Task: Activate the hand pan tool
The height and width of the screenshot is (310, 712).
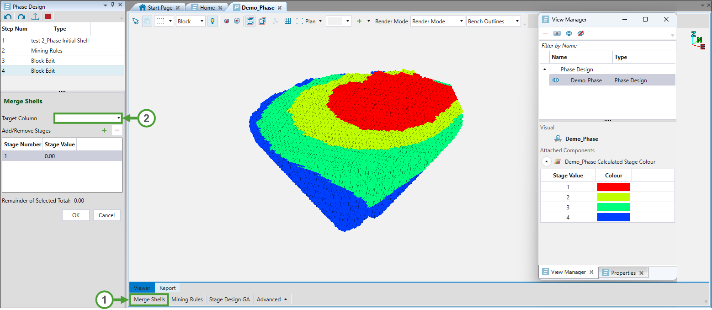Action: tap(147, 21)
